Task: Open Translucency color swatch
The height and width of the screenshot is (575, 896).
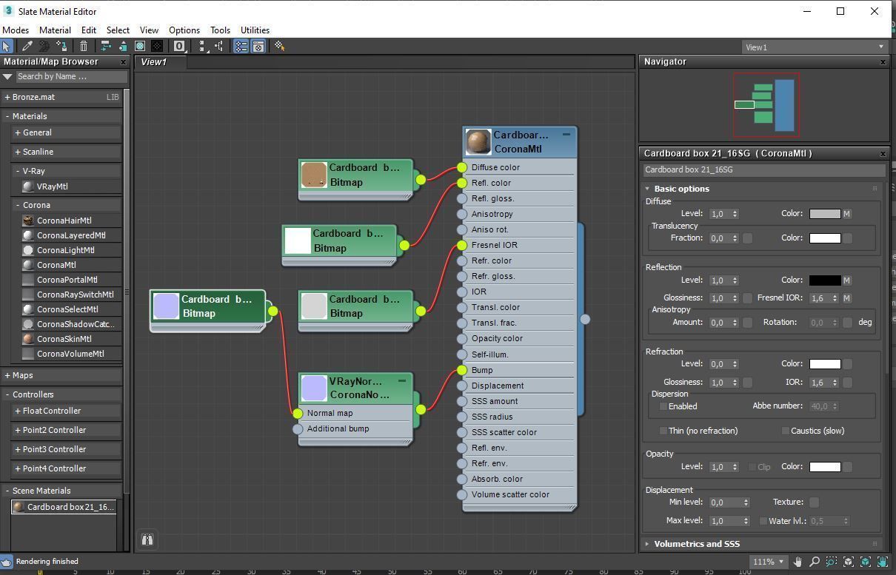Action: tap(825, 238)
